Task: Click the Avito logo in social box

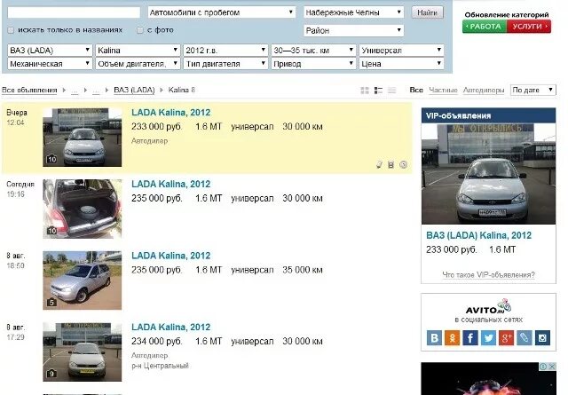Action: (488, 307)
